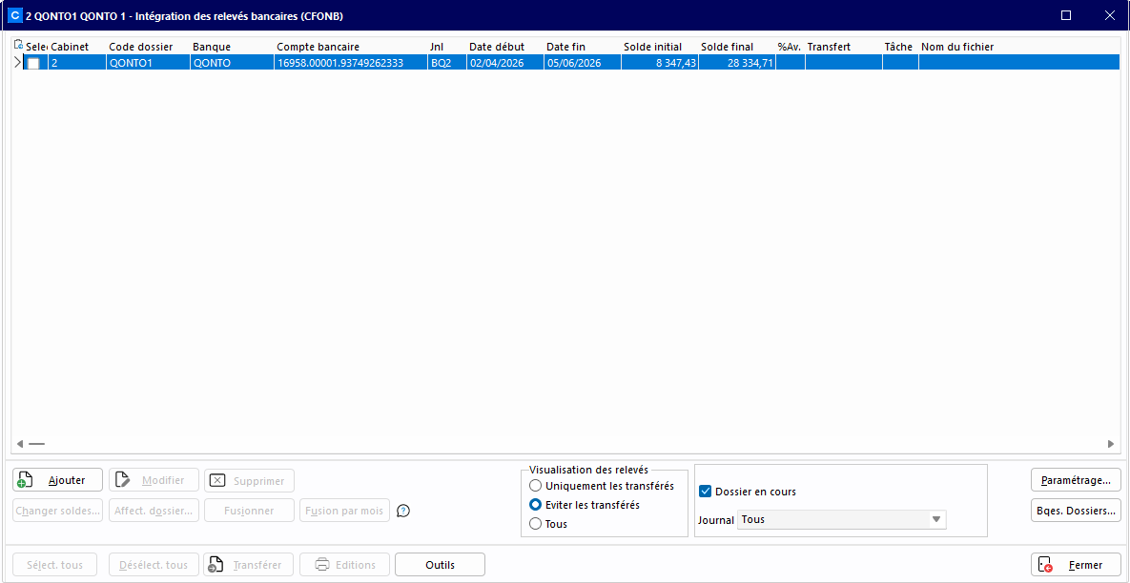Click the horizontal scrollbar right arrow
Image resolution: width=1130 pixels, height=583 pixels.
click(x=1111, y=444)
